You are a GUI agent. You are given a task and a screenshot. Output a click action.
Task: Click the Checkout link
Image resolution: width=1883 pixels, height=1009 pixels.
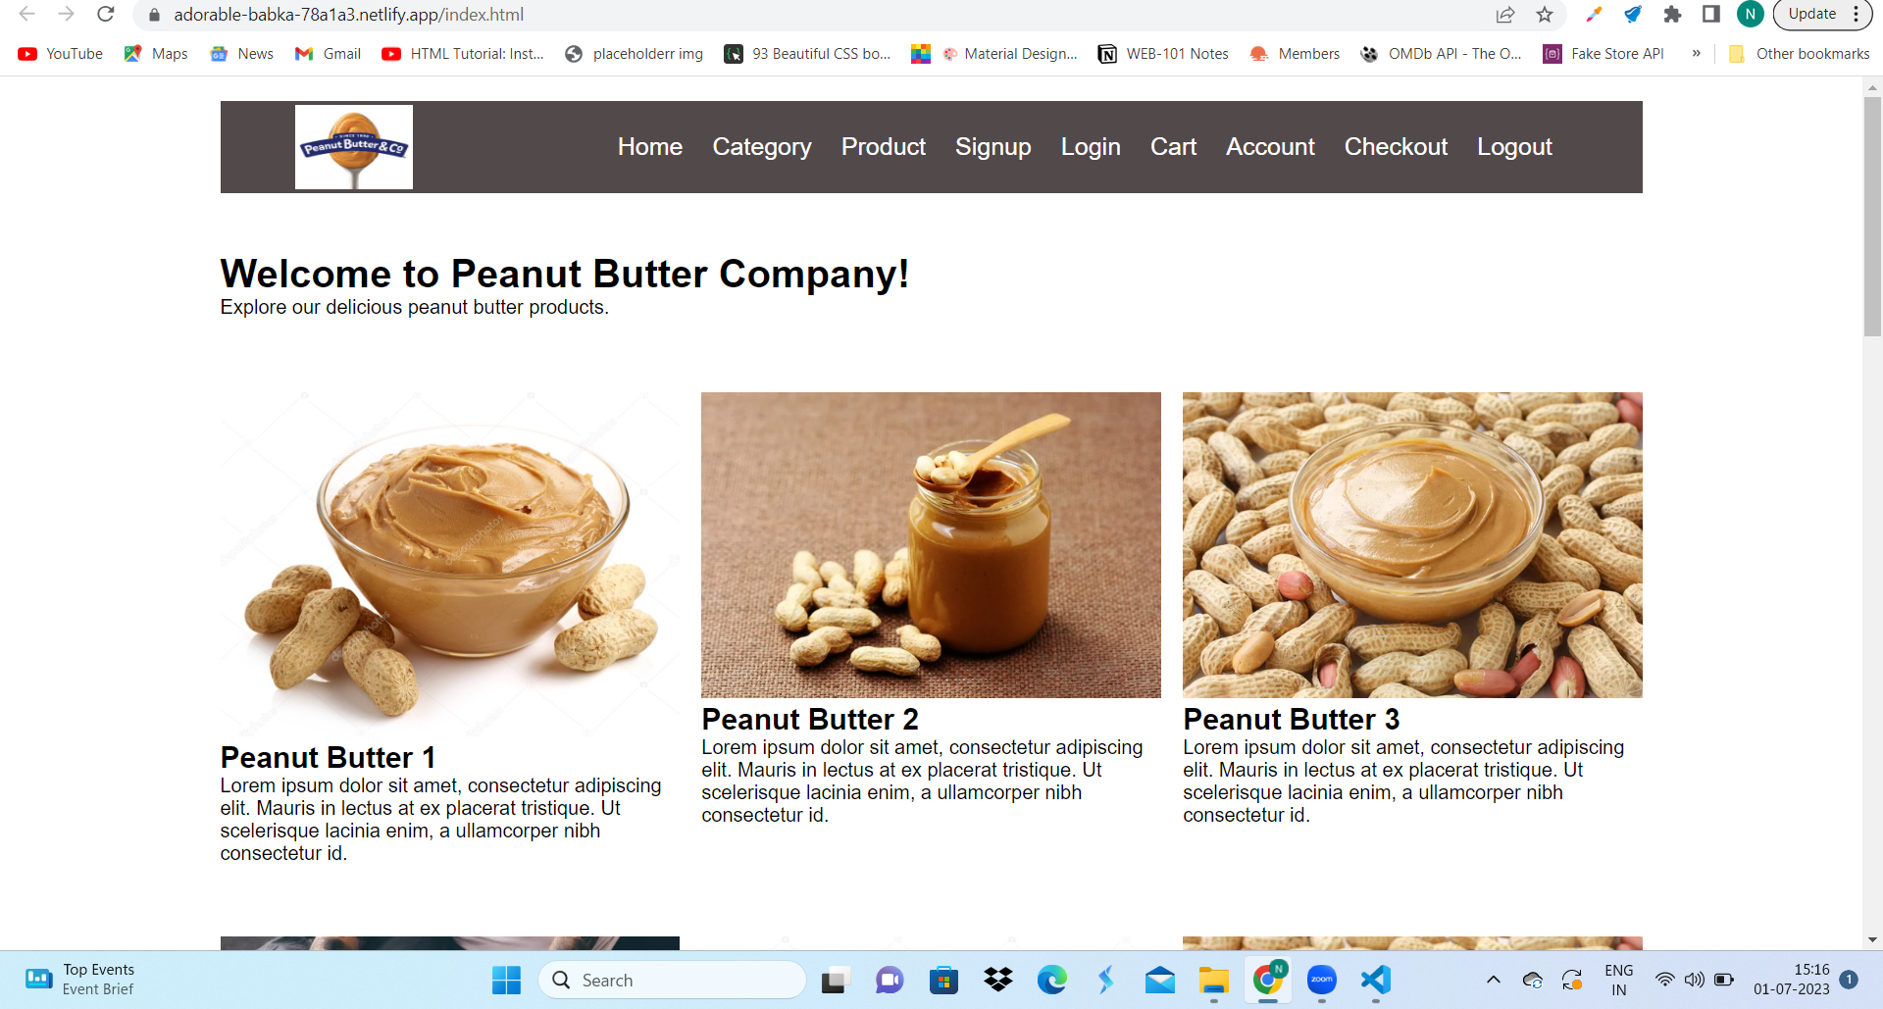pos(1396,147)
